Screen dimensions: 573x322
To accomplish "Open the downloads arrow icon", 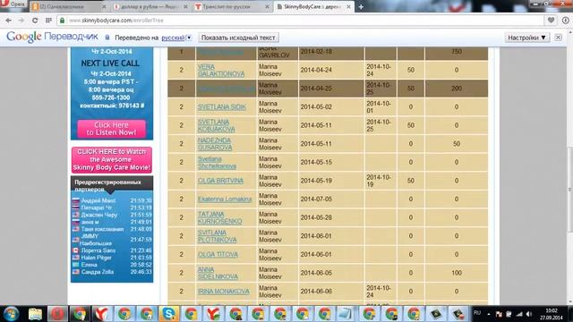I will [565, 21].
